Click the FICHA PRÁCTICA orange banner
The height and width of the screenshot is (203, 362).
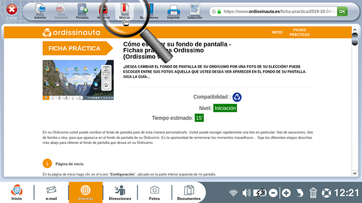pyautogui.click(x=77, y=48)
